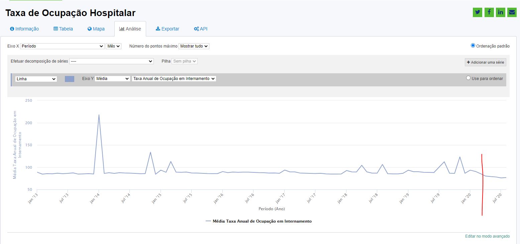Click the email envelope share icon

(x=512, y=12)
